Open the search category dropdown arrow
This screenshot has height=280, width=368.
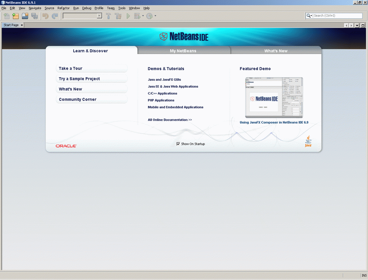pyautogui.click(x=311, y=16)
